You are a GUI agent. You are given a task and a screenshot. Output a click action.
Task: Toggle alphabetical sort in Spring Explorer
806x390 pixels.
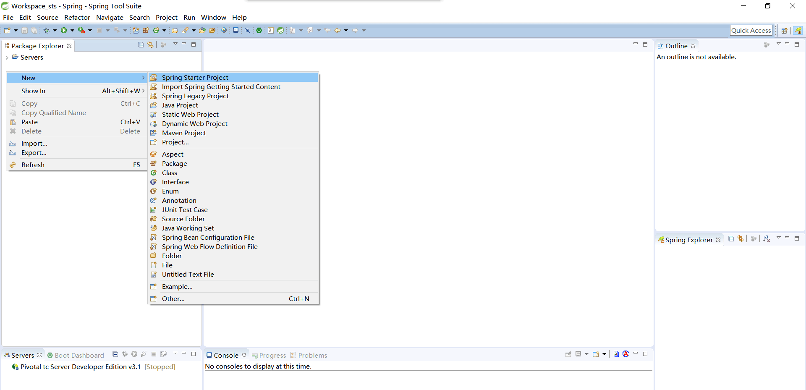pos(767,238)
